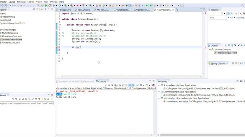Image resolution: width=245 pixels, height=137 pixels.
Task: Collapse ScannerExample node in Outline
Action: (x=210, y=49)
